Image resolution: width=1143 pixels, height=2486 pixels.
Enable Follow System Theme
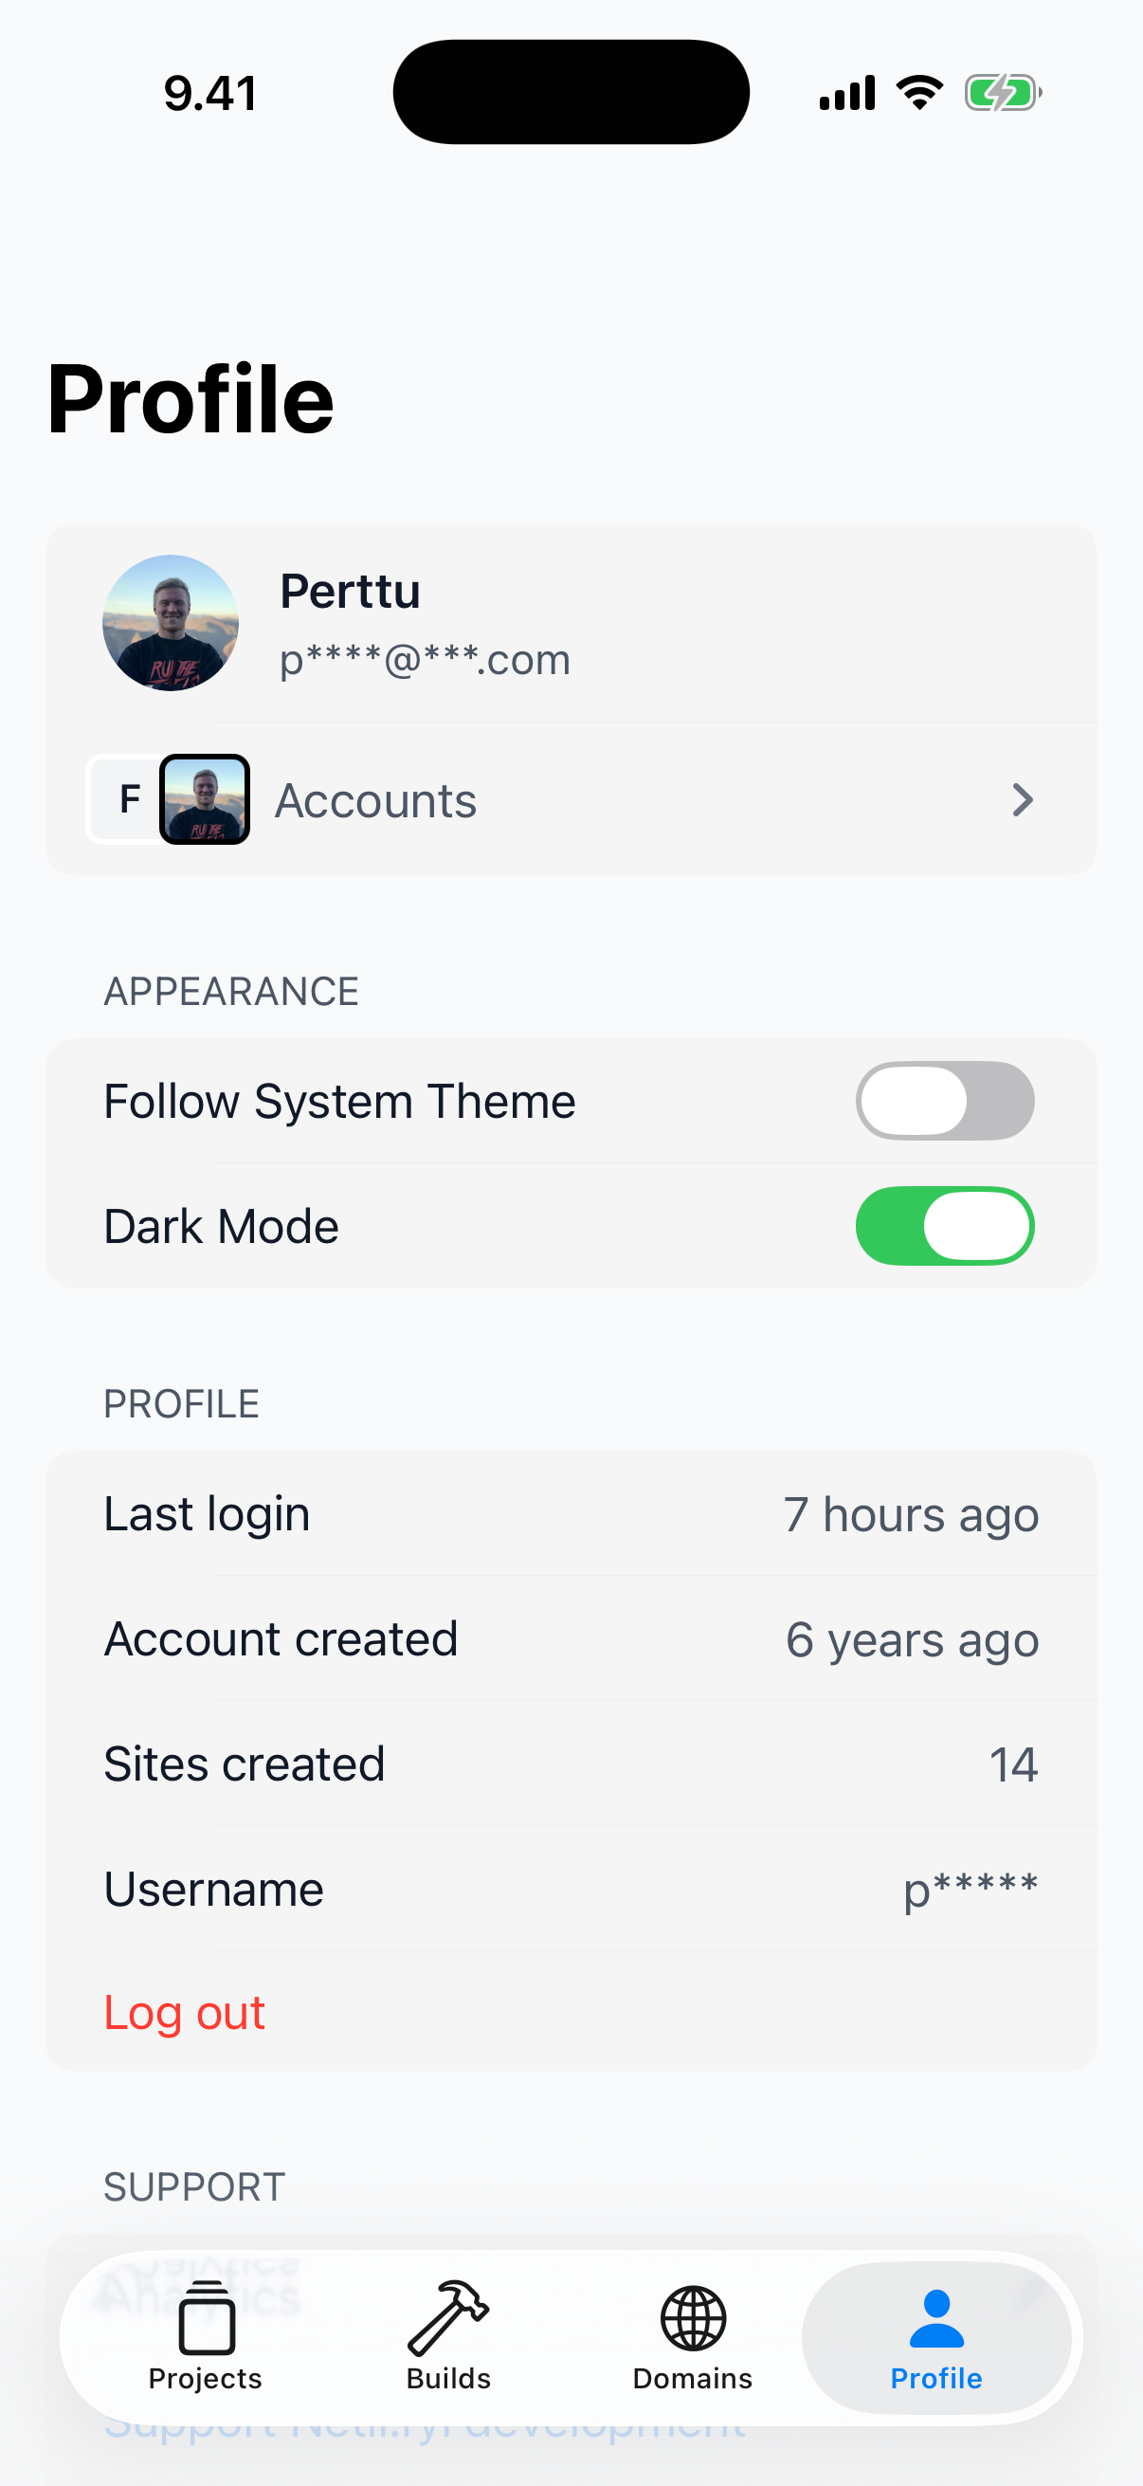[944, 1100]
